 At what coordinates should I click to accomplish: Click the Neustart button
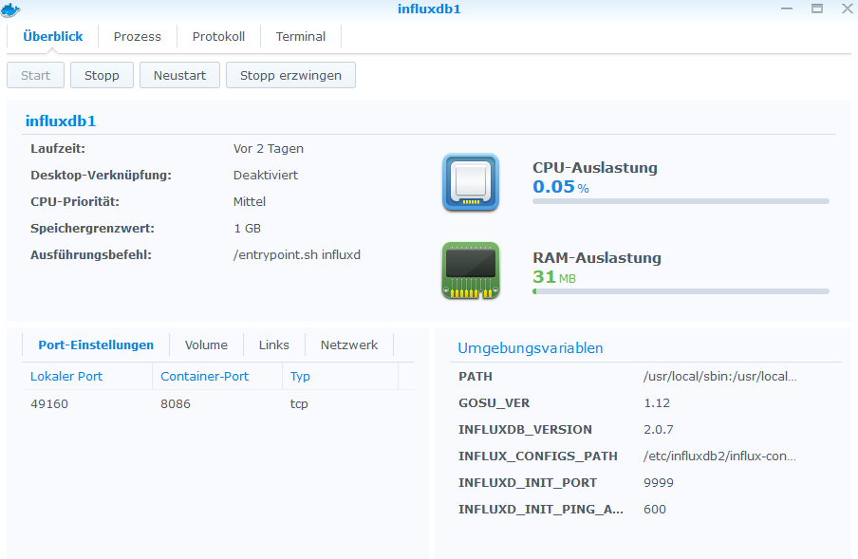(179, 75)
